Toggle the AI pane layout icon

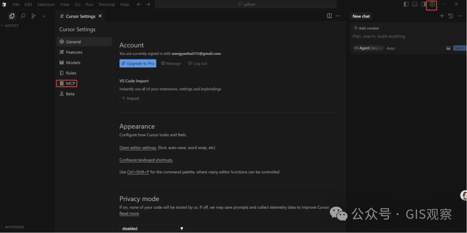pos(423,4)
